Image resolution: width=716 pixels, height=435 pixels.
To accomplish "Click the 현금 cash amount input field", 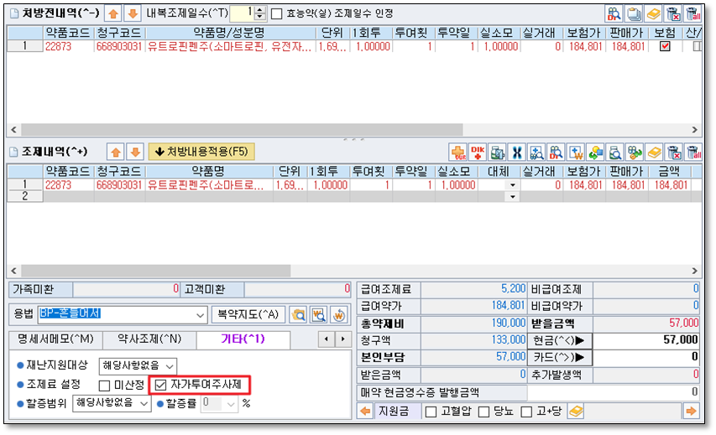I will 646,339.
